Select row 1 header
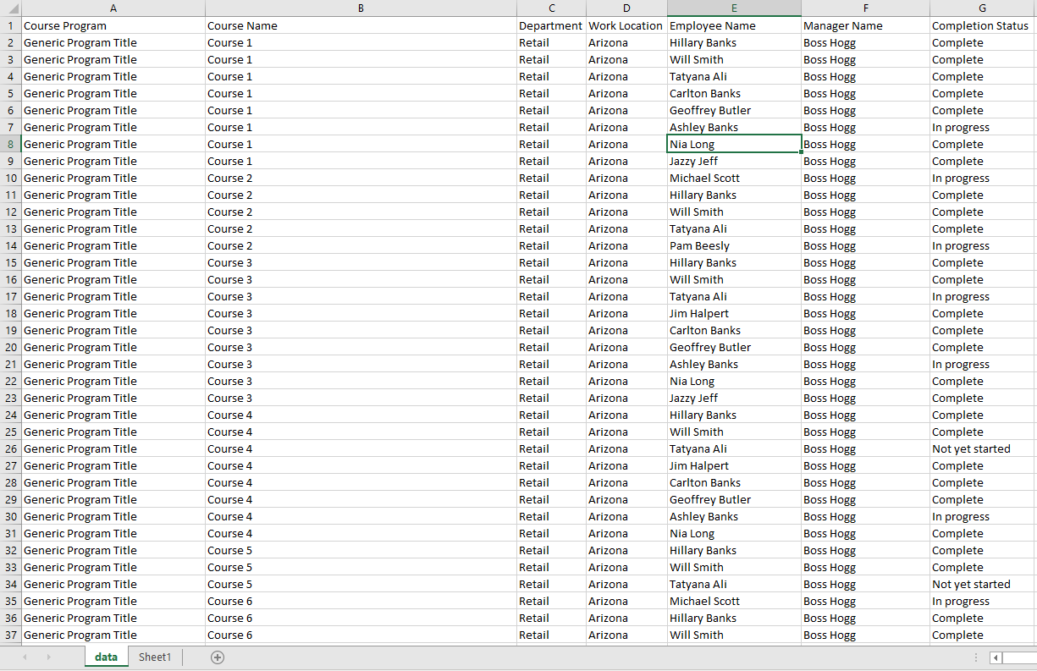The width and height of the screenshot is (1037, 671). 10,25
